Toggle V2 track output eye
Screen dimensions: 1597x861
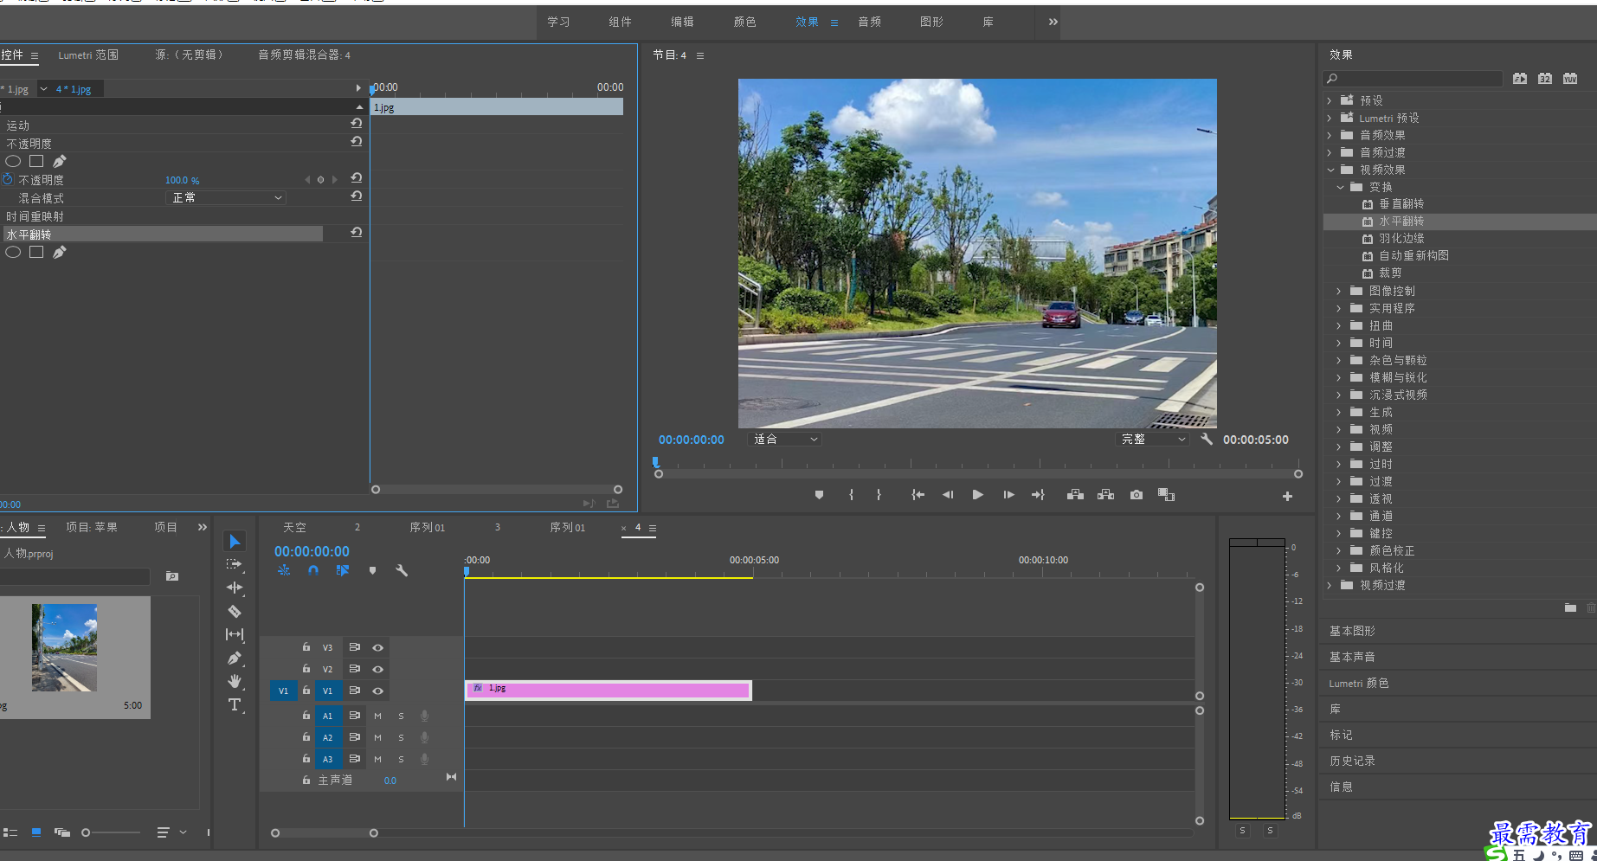click(378, 669)
